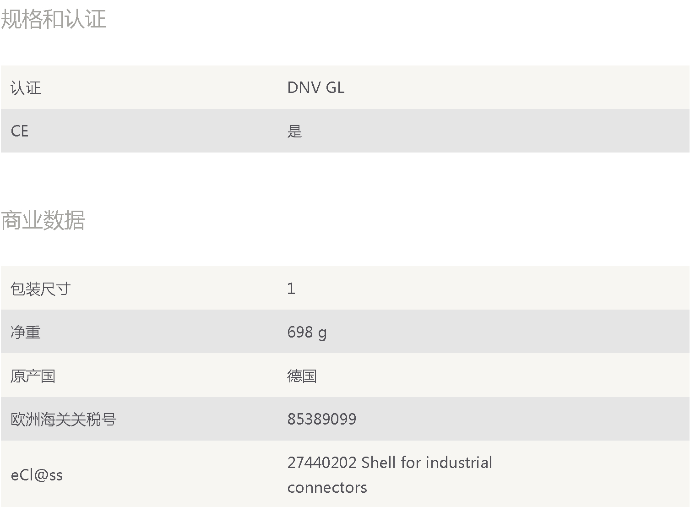Image resolution: width=690 pixels, height=507 pixels.
Task: Select the 认证 row label
Action: tap(26, 87)
